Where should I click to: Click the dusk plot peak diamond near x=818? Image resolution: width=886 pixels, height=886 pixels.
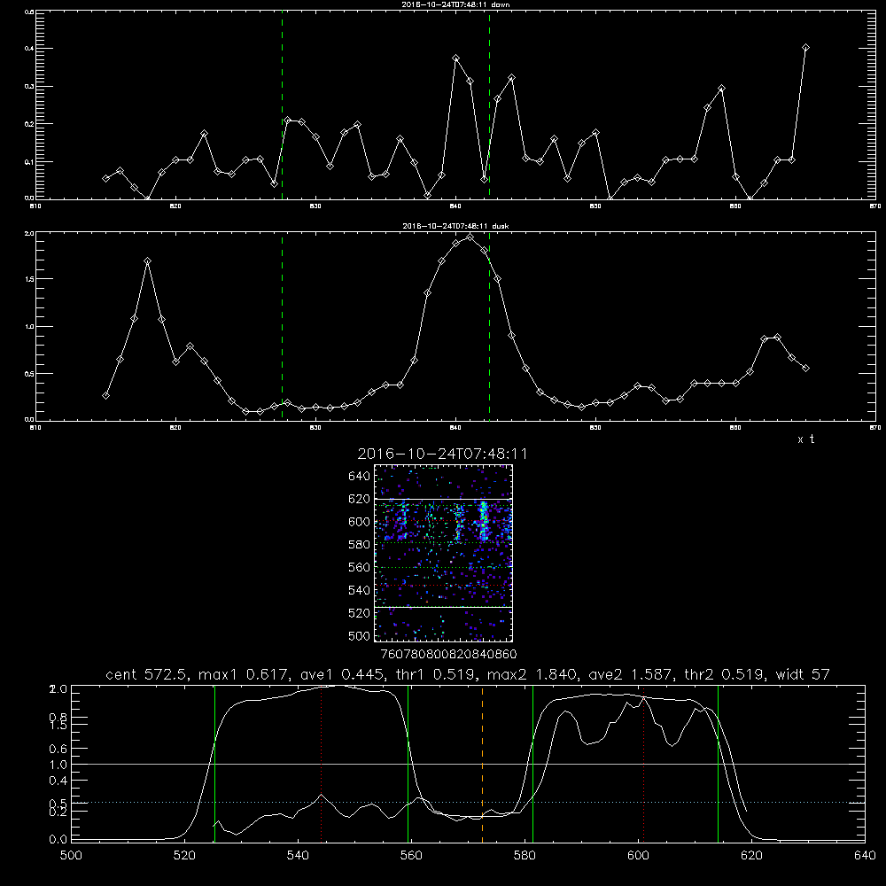pyautogui.click(x=147, y=261)
